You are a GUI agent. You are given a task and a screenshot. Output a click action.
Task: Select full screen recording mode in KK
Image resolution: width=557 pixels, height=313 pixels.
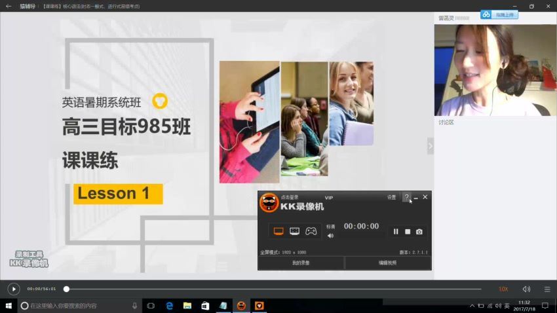click(x=278, y=231)
